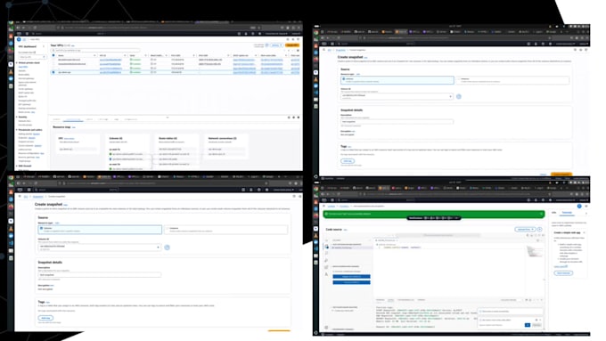Image resolution: width=606 pixels, height=341 pixels.
Task: Open services grid icon in bottom-left snapshot window header
Action: click(x=29, y=190)
